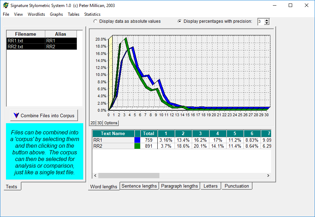
Task: Open the Tables menu
Action: click(73, 14)
